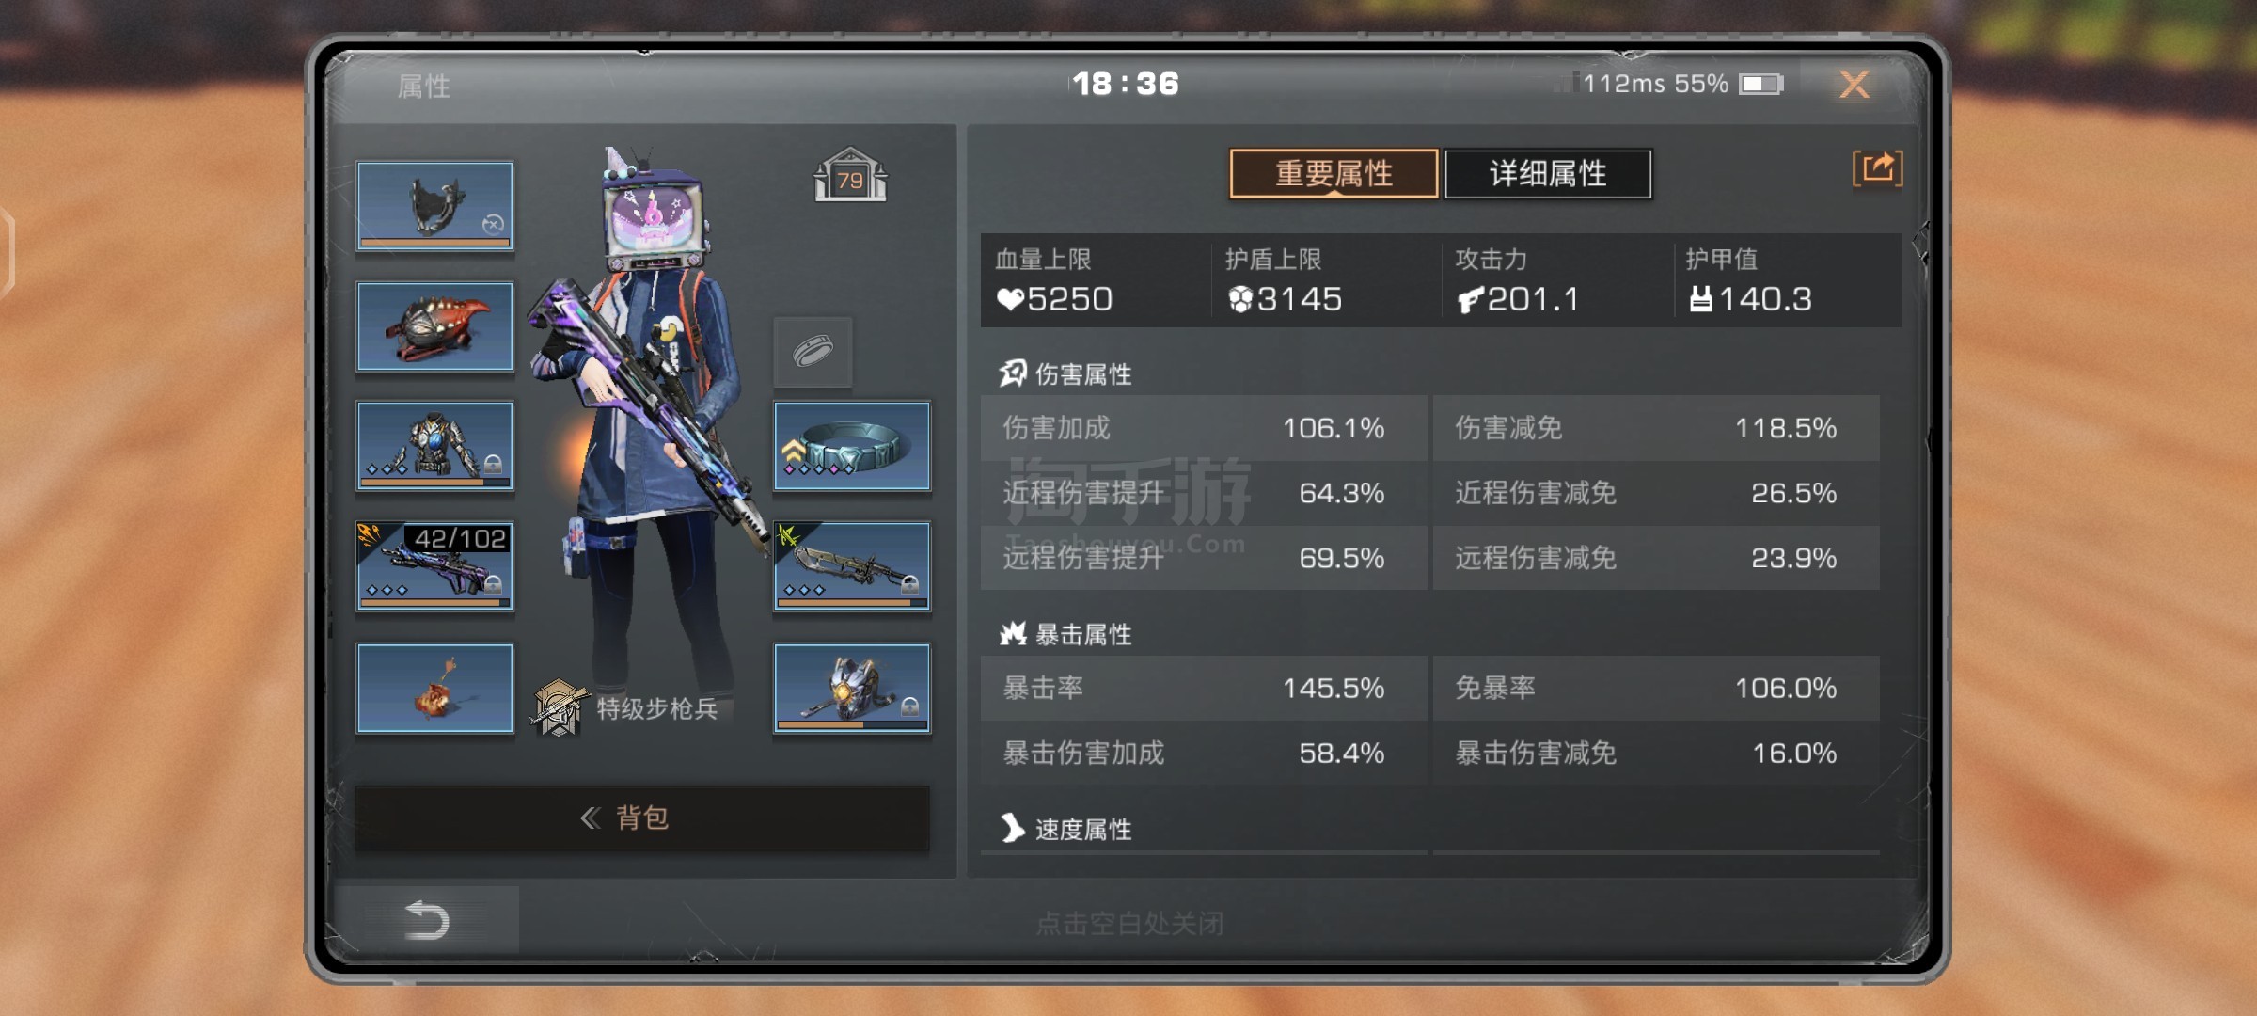Open the orange grenade item slot
The image size is (2257, 1016).
(x=434, y=688)
